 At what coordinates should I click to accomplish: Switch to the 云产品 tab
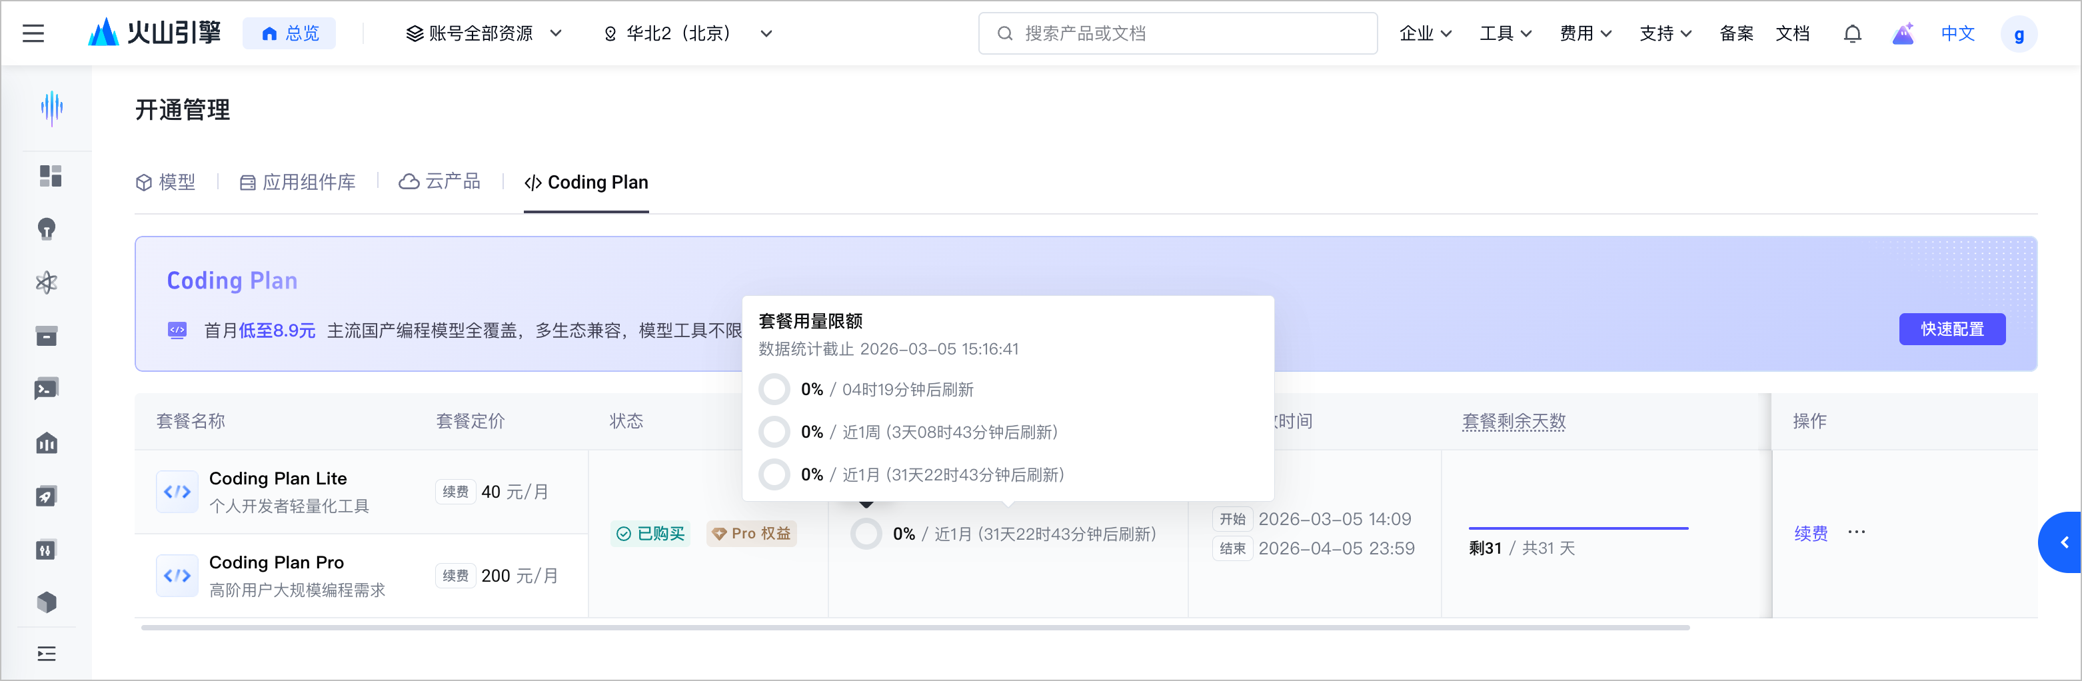pos(441,182)
